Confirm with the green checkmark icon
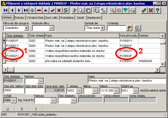Viewport: 168px width, 118px height. pyautogui.click(x=144, y=11)
